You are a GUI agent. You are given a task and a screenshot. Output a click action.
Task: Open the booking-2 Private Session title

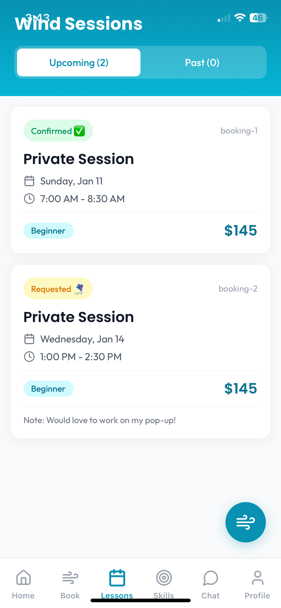pos(78,317)
